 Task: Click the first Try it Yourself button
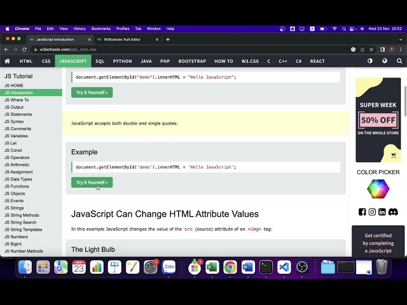pyautogui.click(x=92, y=92)
